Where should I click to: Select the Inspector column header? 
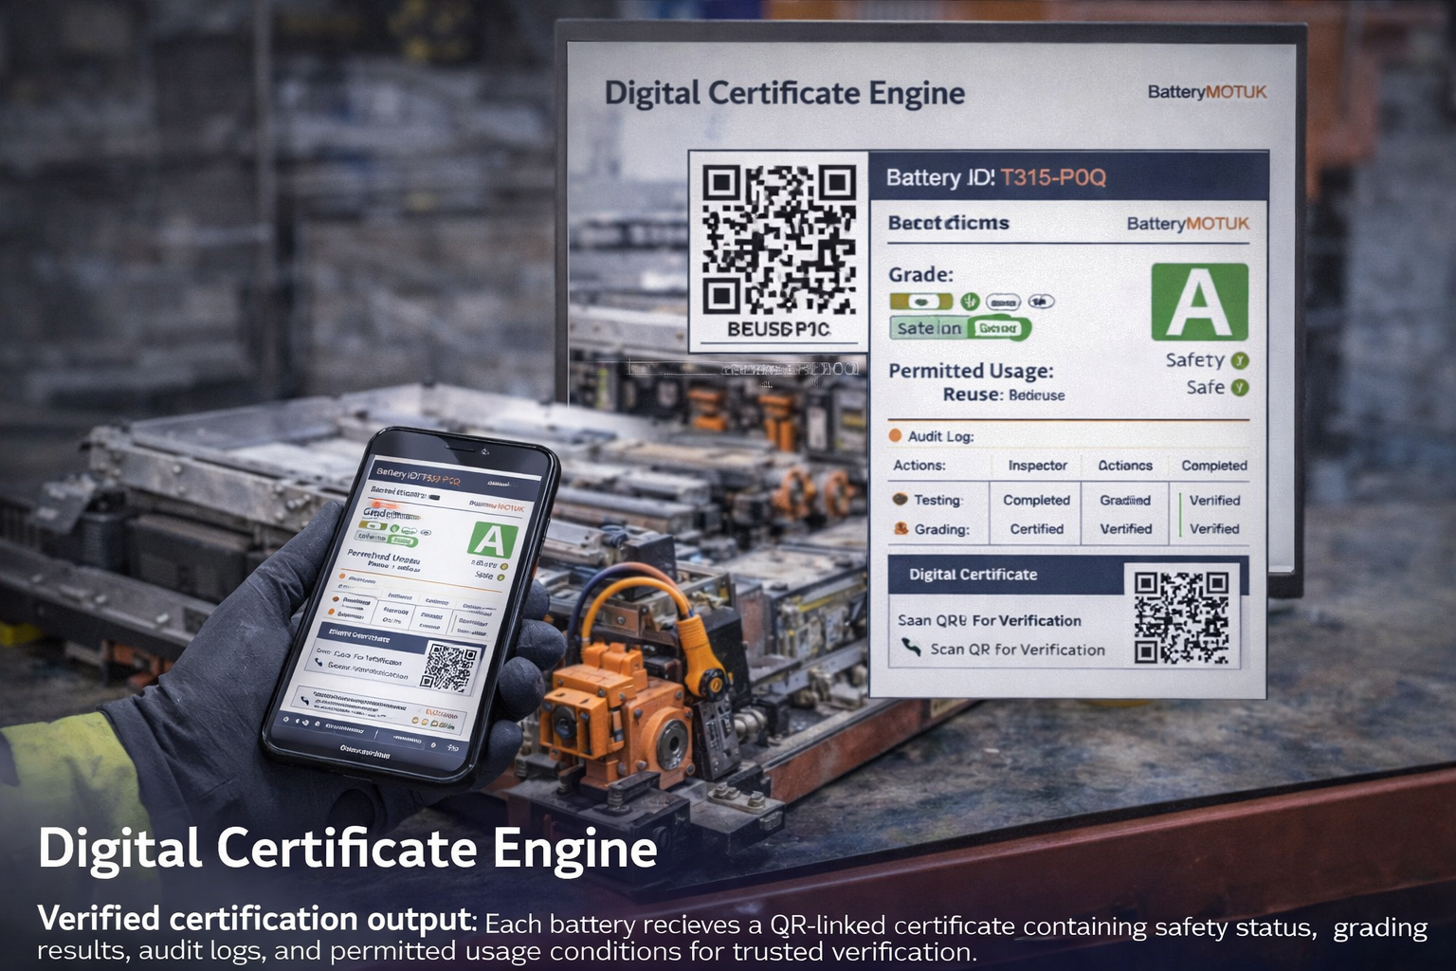1037,466
